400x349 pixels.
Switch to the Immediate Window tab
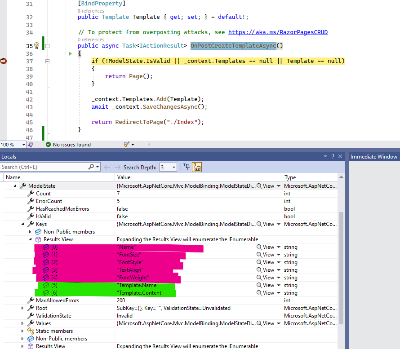tap(373, 157)
